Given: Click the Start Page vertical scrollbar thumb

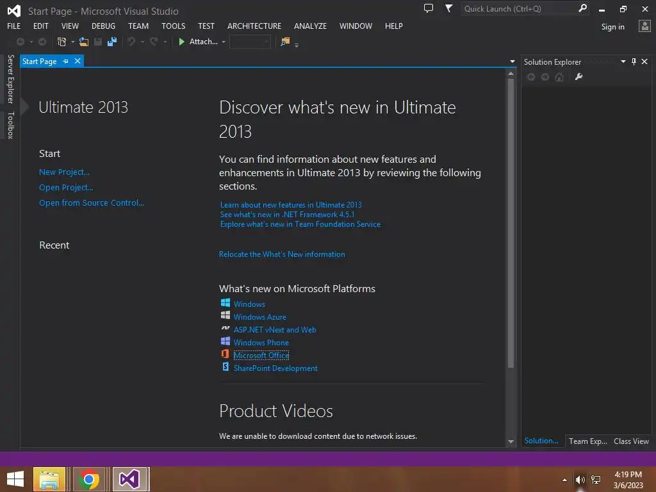Looking at the screenshot, I should [x=511, y=224].
